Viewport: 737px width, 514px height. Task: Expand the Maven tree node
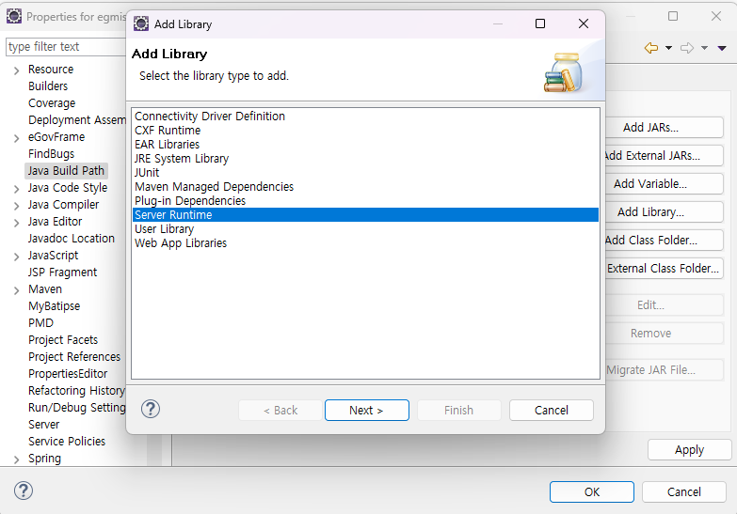point(16,290)
